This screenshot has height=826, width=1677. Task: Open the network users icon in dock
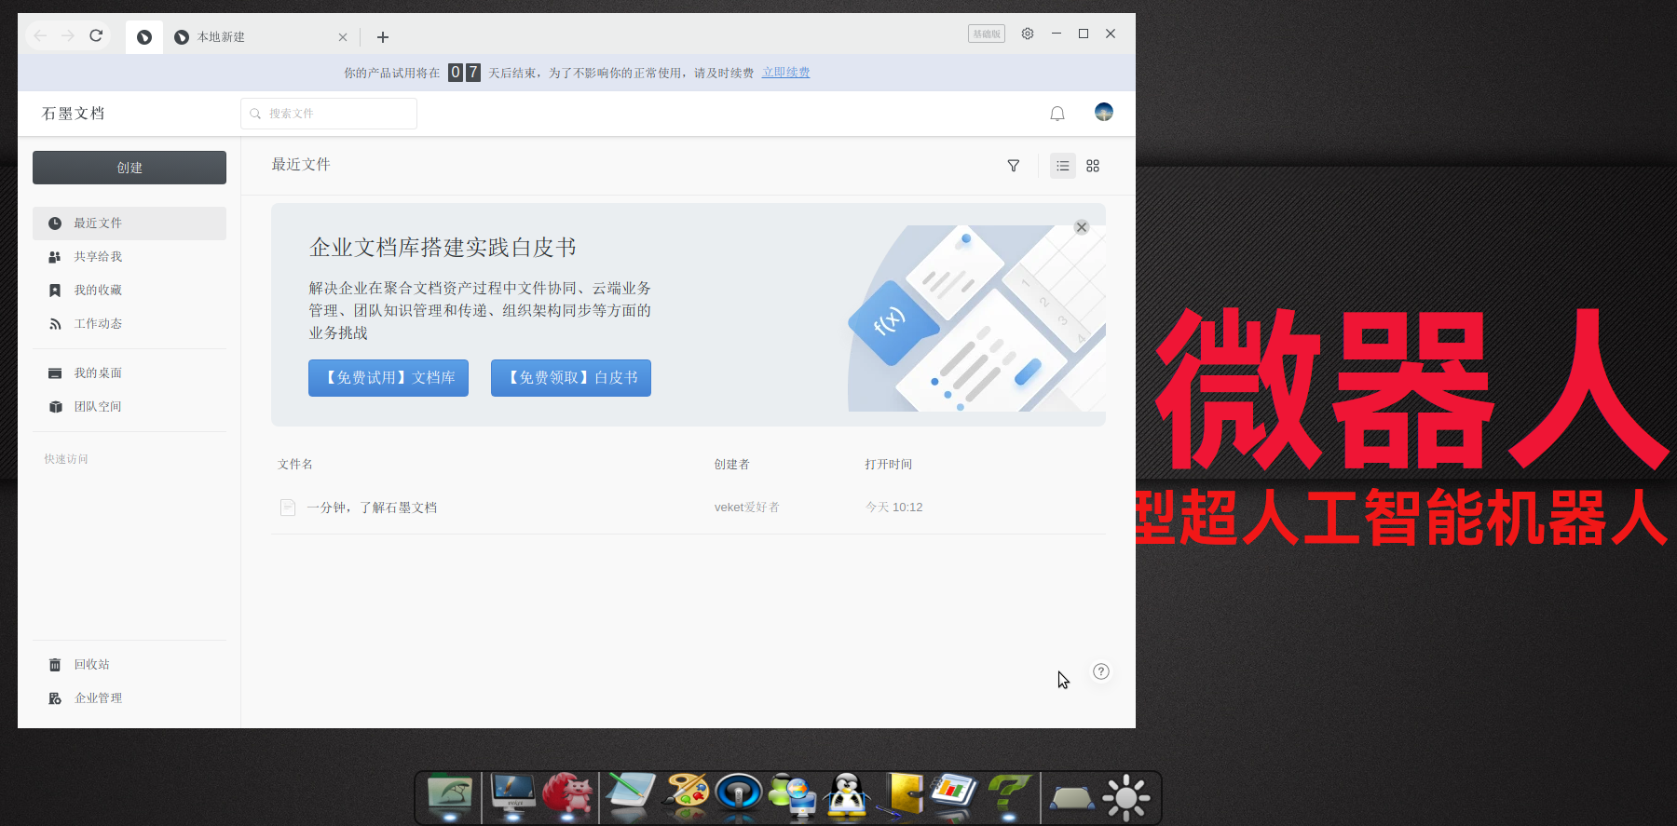[793, 797]
